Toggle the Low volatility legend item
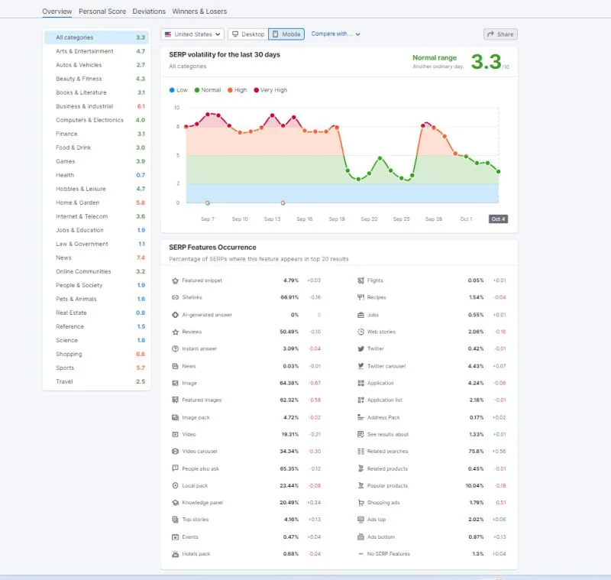The height and width of the screenshot is (580, 611). 179,90
